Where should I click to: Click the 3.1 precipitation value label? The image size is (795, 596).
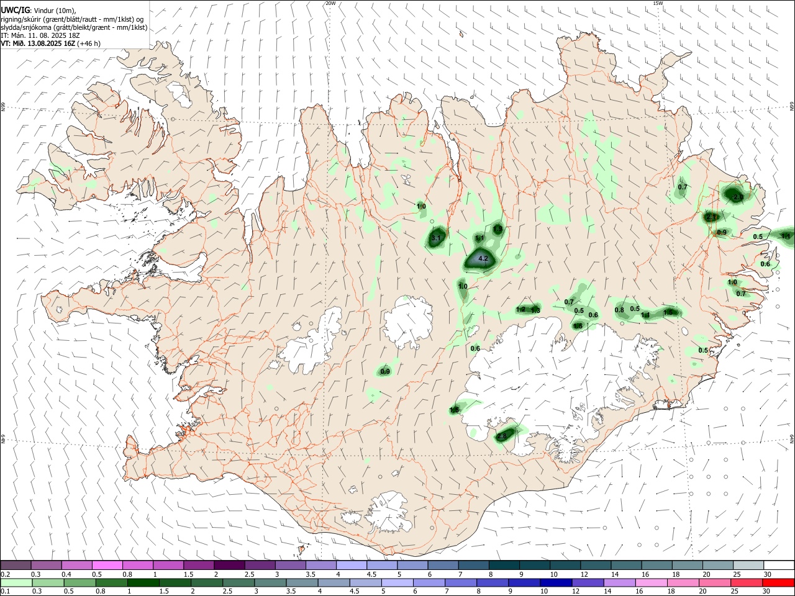[x=436, y=238]
